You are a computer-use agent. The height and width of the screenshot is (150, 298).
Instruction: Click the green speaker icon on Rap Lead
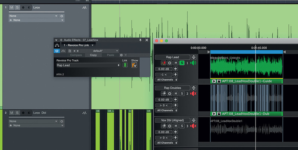coord(193,63)
